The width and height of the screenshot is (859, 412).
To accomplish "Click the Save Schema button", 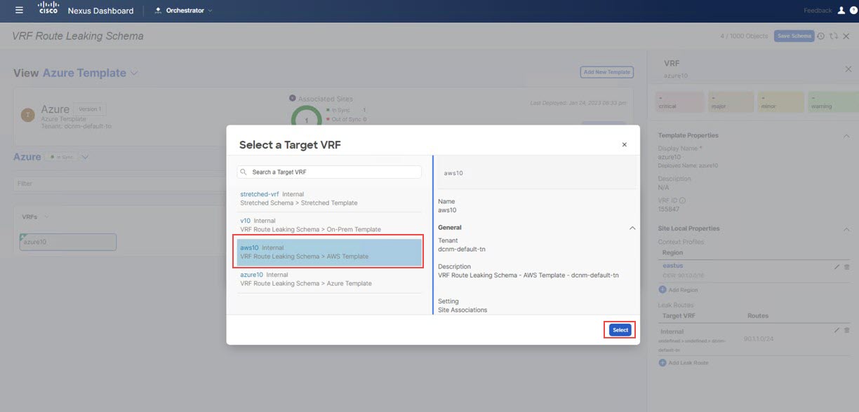I will pos(794,36).
